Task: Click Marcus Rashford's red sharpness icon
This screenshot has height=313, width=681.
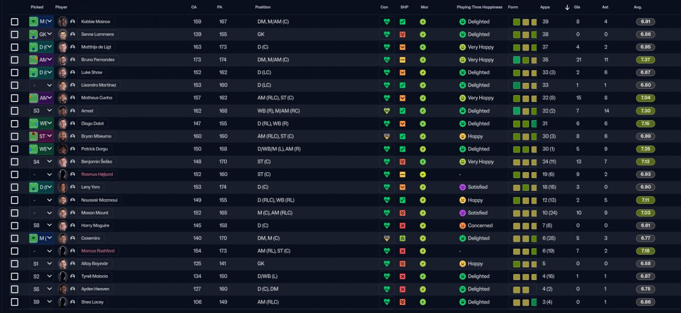Action: pyautogui.click(x=403, y=251)
